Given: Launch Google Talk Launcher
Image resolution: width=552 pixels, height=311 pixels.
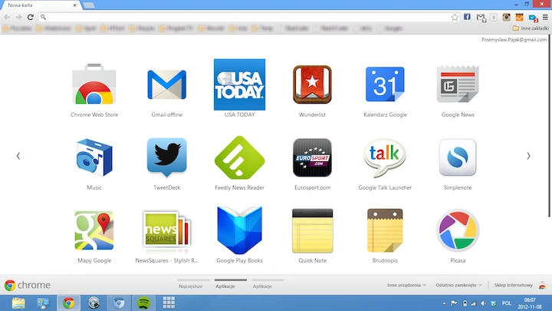Looking at the screenshot, I should pos(385,157).
